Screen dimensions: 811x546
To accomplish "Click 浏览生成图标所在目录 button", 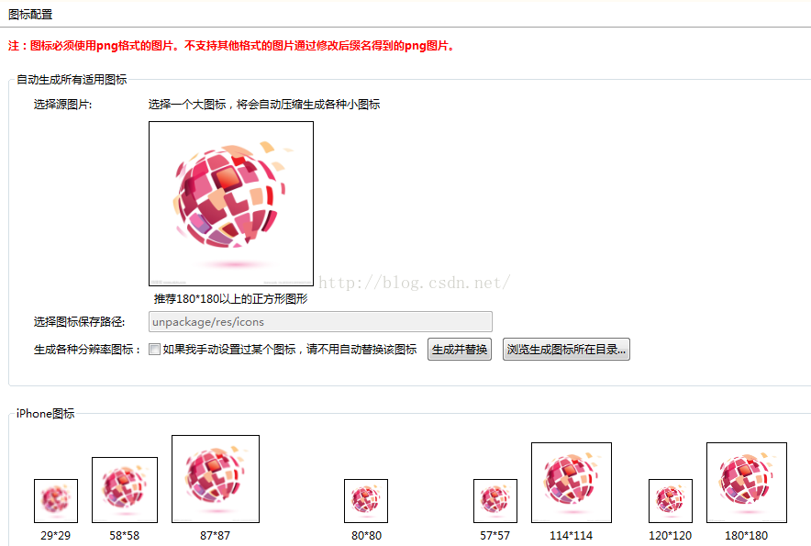I will 566,350.
